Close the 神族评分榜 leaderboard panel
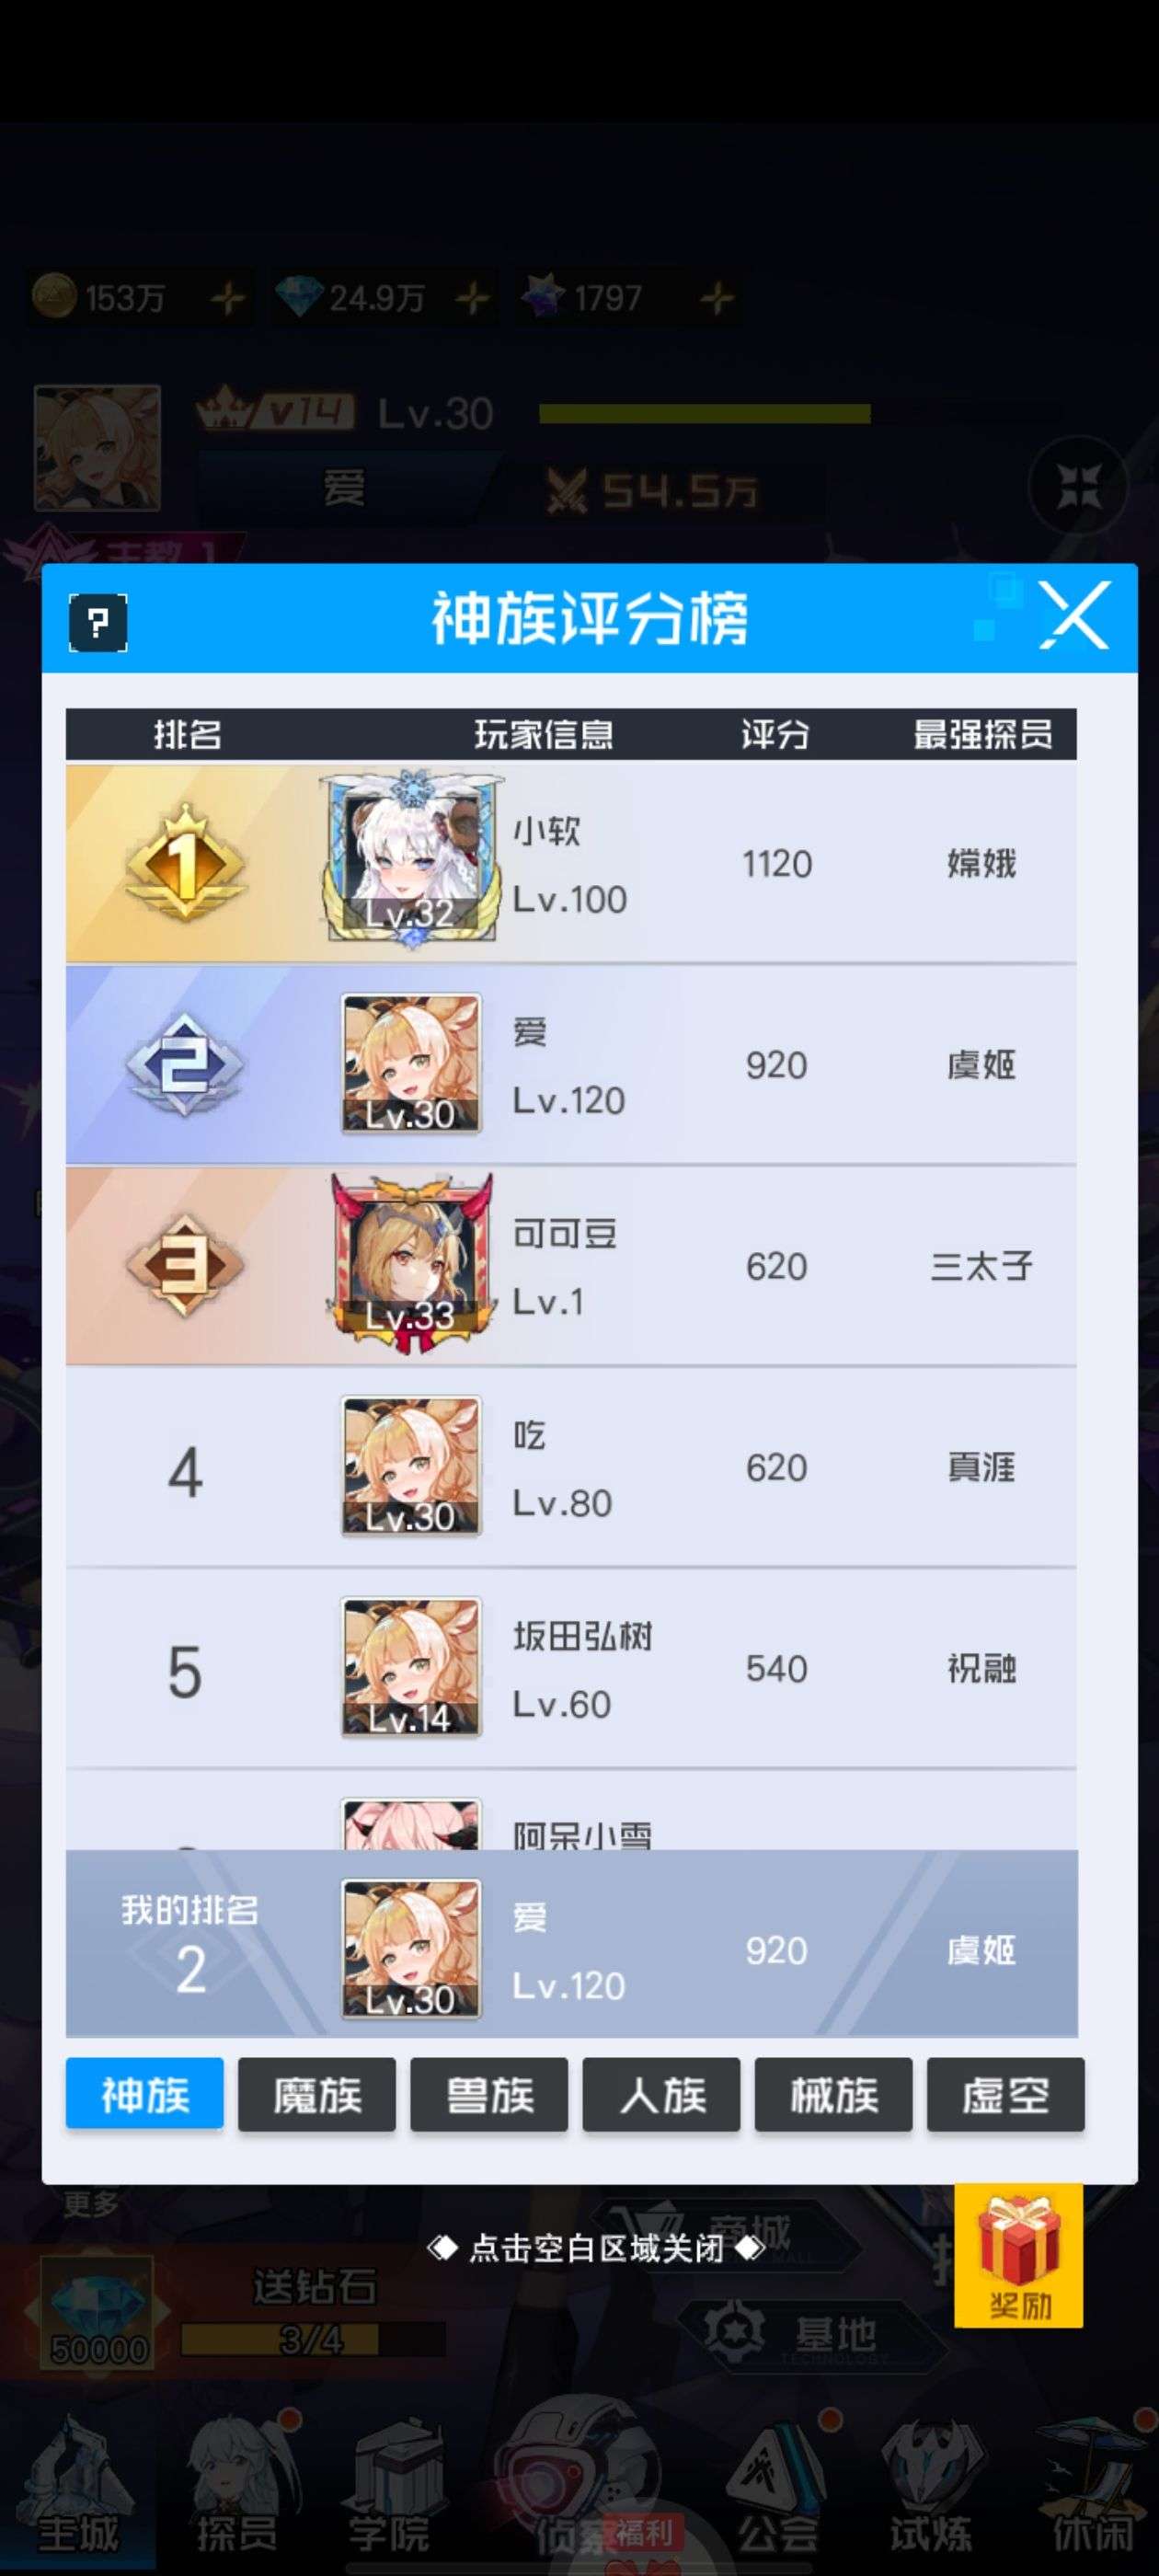Image resolution: width=1159 pixels, height=2576 pixels. tap(1074, 615)
